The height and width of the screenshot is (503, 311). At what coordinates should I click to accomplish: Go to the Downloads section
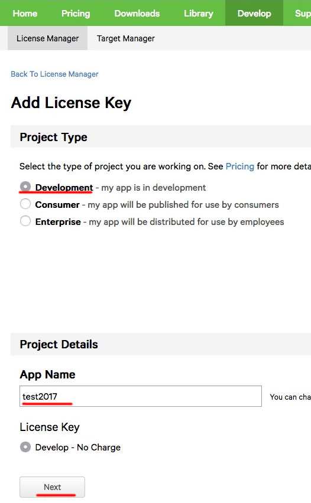[137, 14]
